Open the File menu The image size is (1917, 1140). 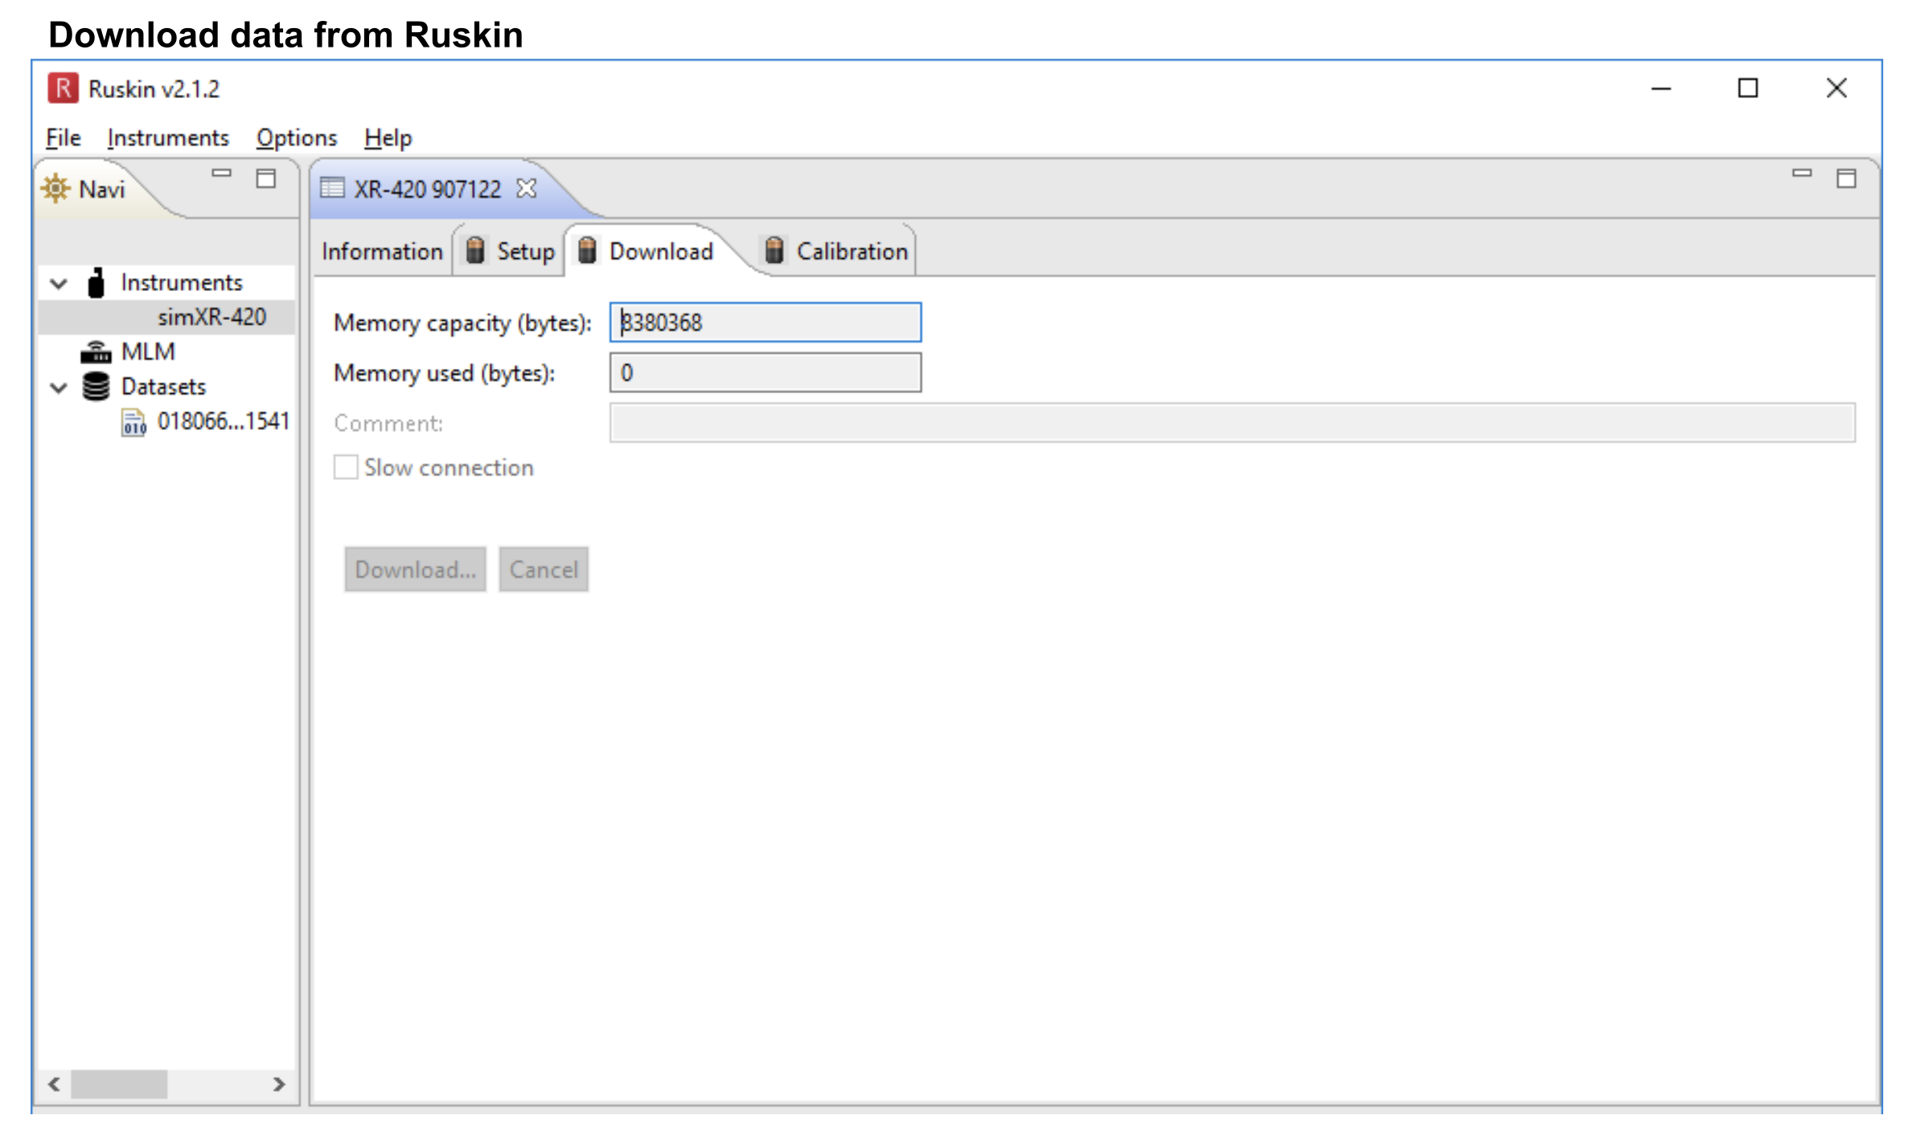(x=63, y=138)
